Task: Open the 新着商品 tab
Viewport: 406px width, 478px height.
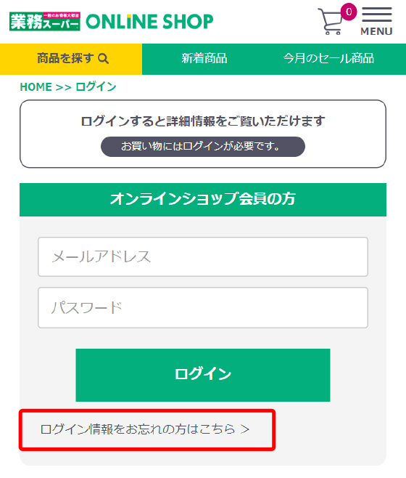Action: click(x=204, y=59)
